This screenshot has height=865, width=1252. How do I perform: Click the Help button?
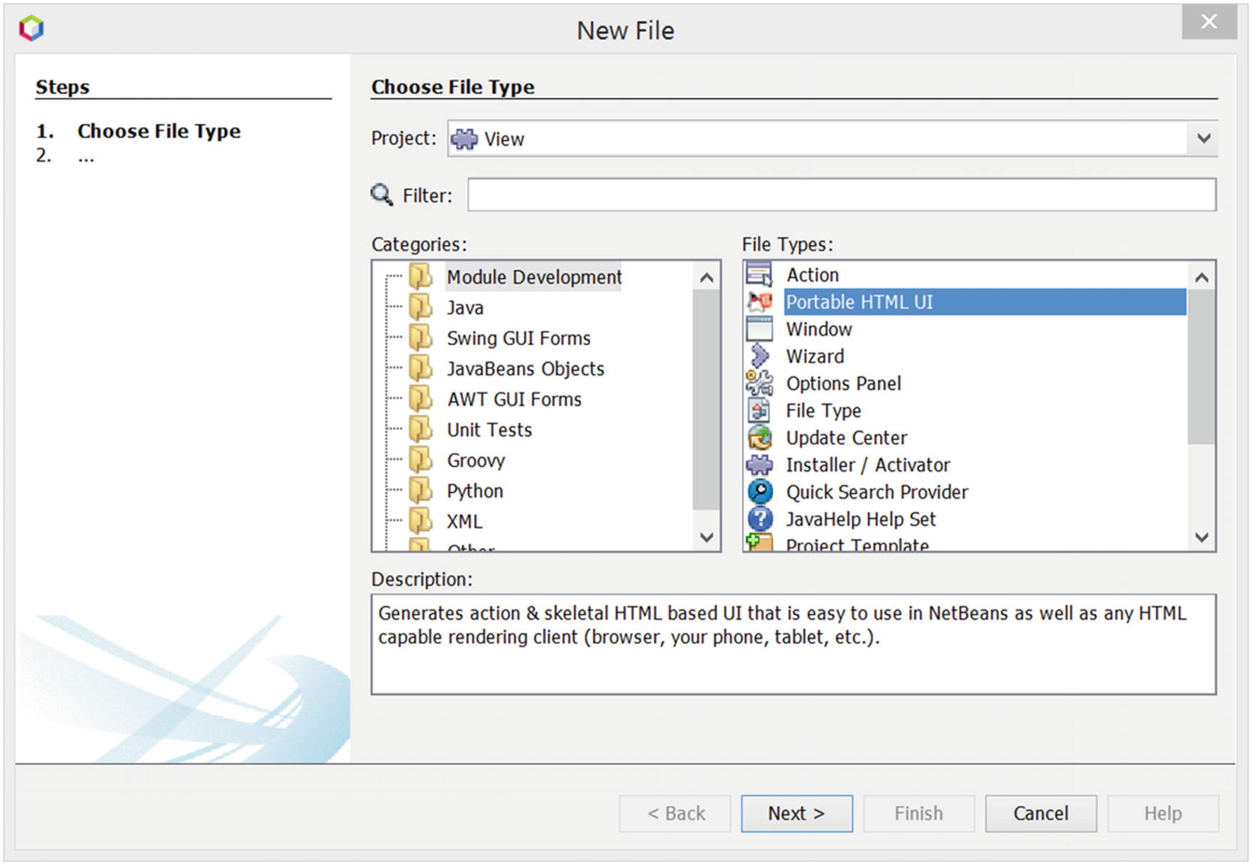(x=1163, y=813)
